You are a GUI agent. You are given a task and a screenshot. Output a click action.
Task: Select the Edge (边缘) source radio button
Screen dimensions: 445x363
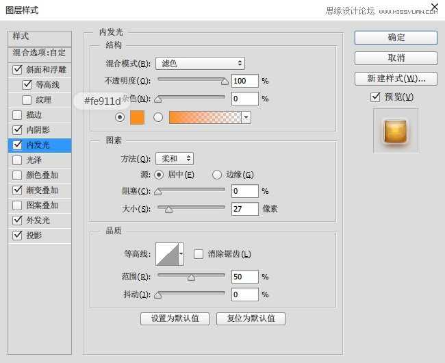tap(217, 175)
